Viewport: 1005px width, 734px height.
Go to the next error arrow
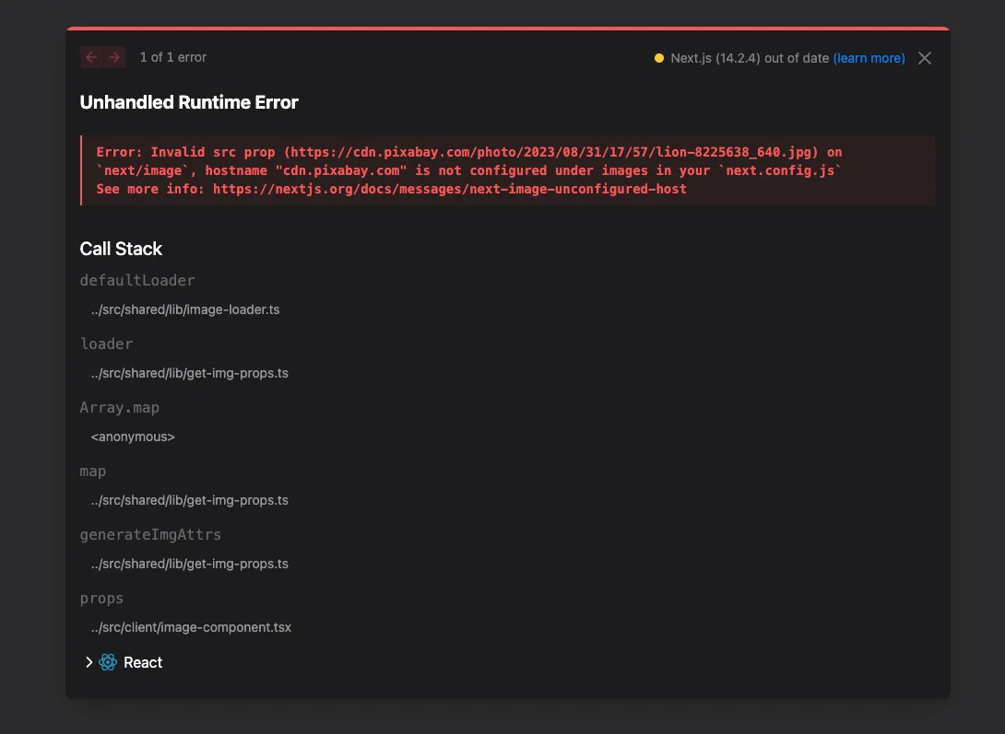coord(114,58)
